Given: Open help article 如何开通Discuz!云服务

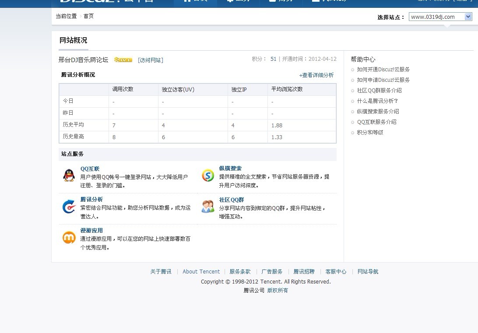Looking at the screenshot, I should coord(383,70).
